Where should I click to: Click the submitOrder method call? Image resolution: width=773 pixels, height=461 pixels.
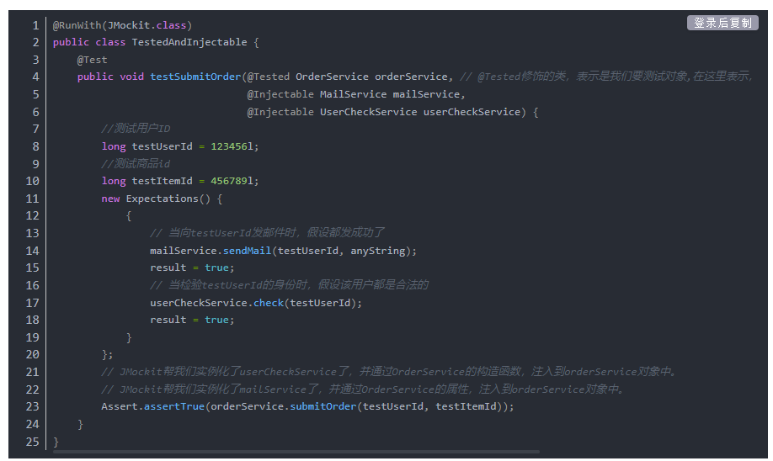[x=323, y=406]
